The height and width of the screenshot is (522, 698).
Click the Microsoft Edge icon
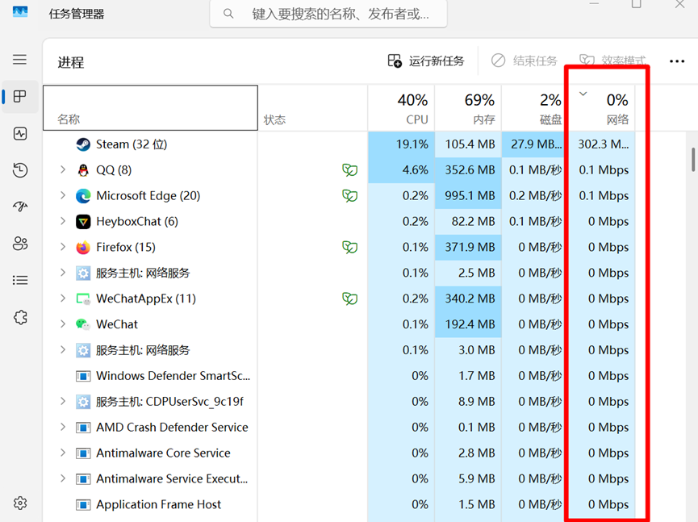coord(83,196)
